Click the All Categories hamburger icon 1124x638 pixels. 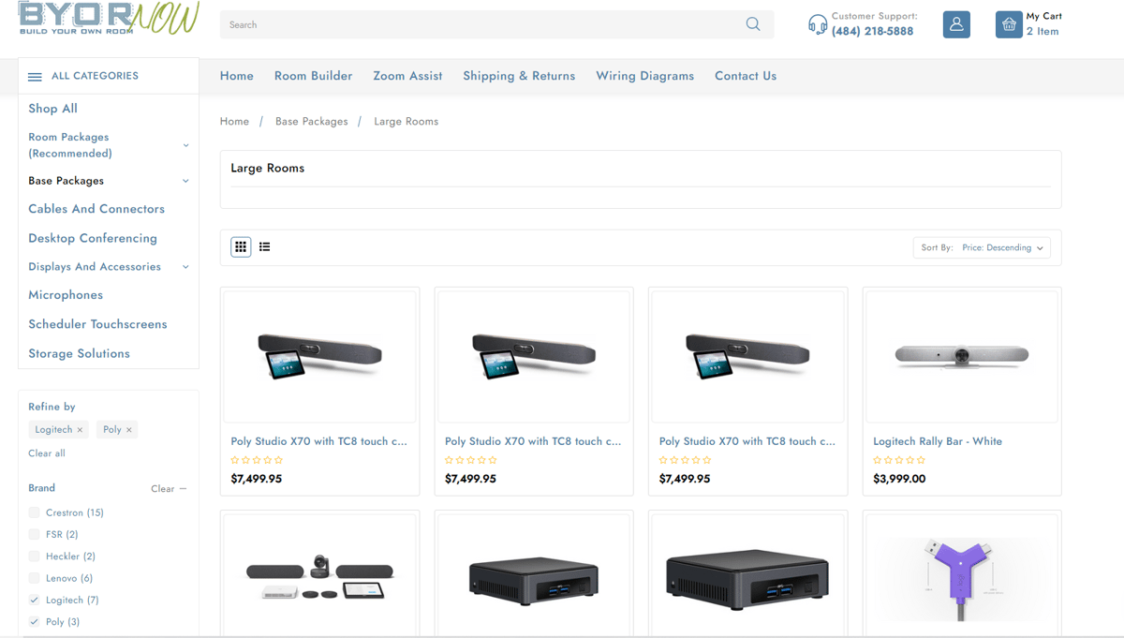pyautogui.click(x=35, y=77)
